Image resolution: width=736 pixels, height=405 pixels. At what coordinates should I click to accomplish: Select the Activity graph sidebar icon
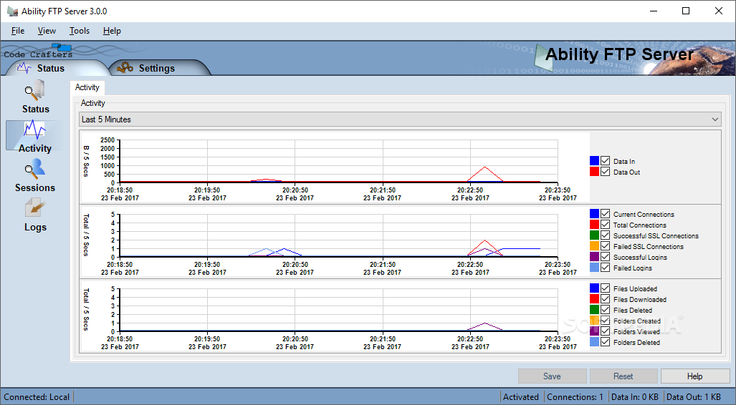coord(34,136)
